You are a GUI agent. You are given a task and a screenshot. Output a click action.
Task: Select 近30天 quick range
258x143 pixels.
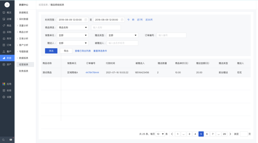149,19
